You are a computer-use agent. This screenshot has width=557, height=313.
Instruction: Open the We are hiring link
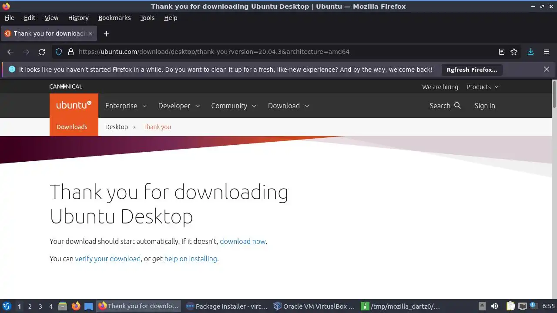[440, 87]
